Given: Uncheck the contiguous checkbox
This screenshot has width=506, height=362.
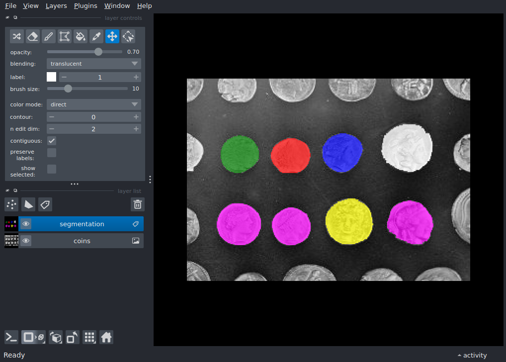Looking at the screenshot, I should coord(51,140).
